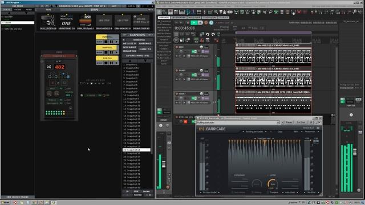Select '1: Snapshot 1' in snapshot list
Image resolution: width=365 pixels, height=205 pixels.
(x=136, y=64)
